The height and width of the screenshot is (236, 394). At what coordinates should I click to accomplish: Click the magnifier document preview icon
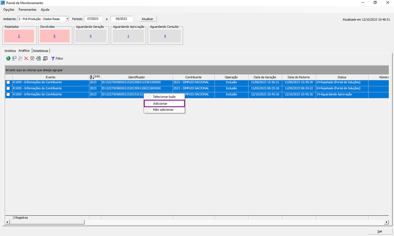(x=20, y=59)
